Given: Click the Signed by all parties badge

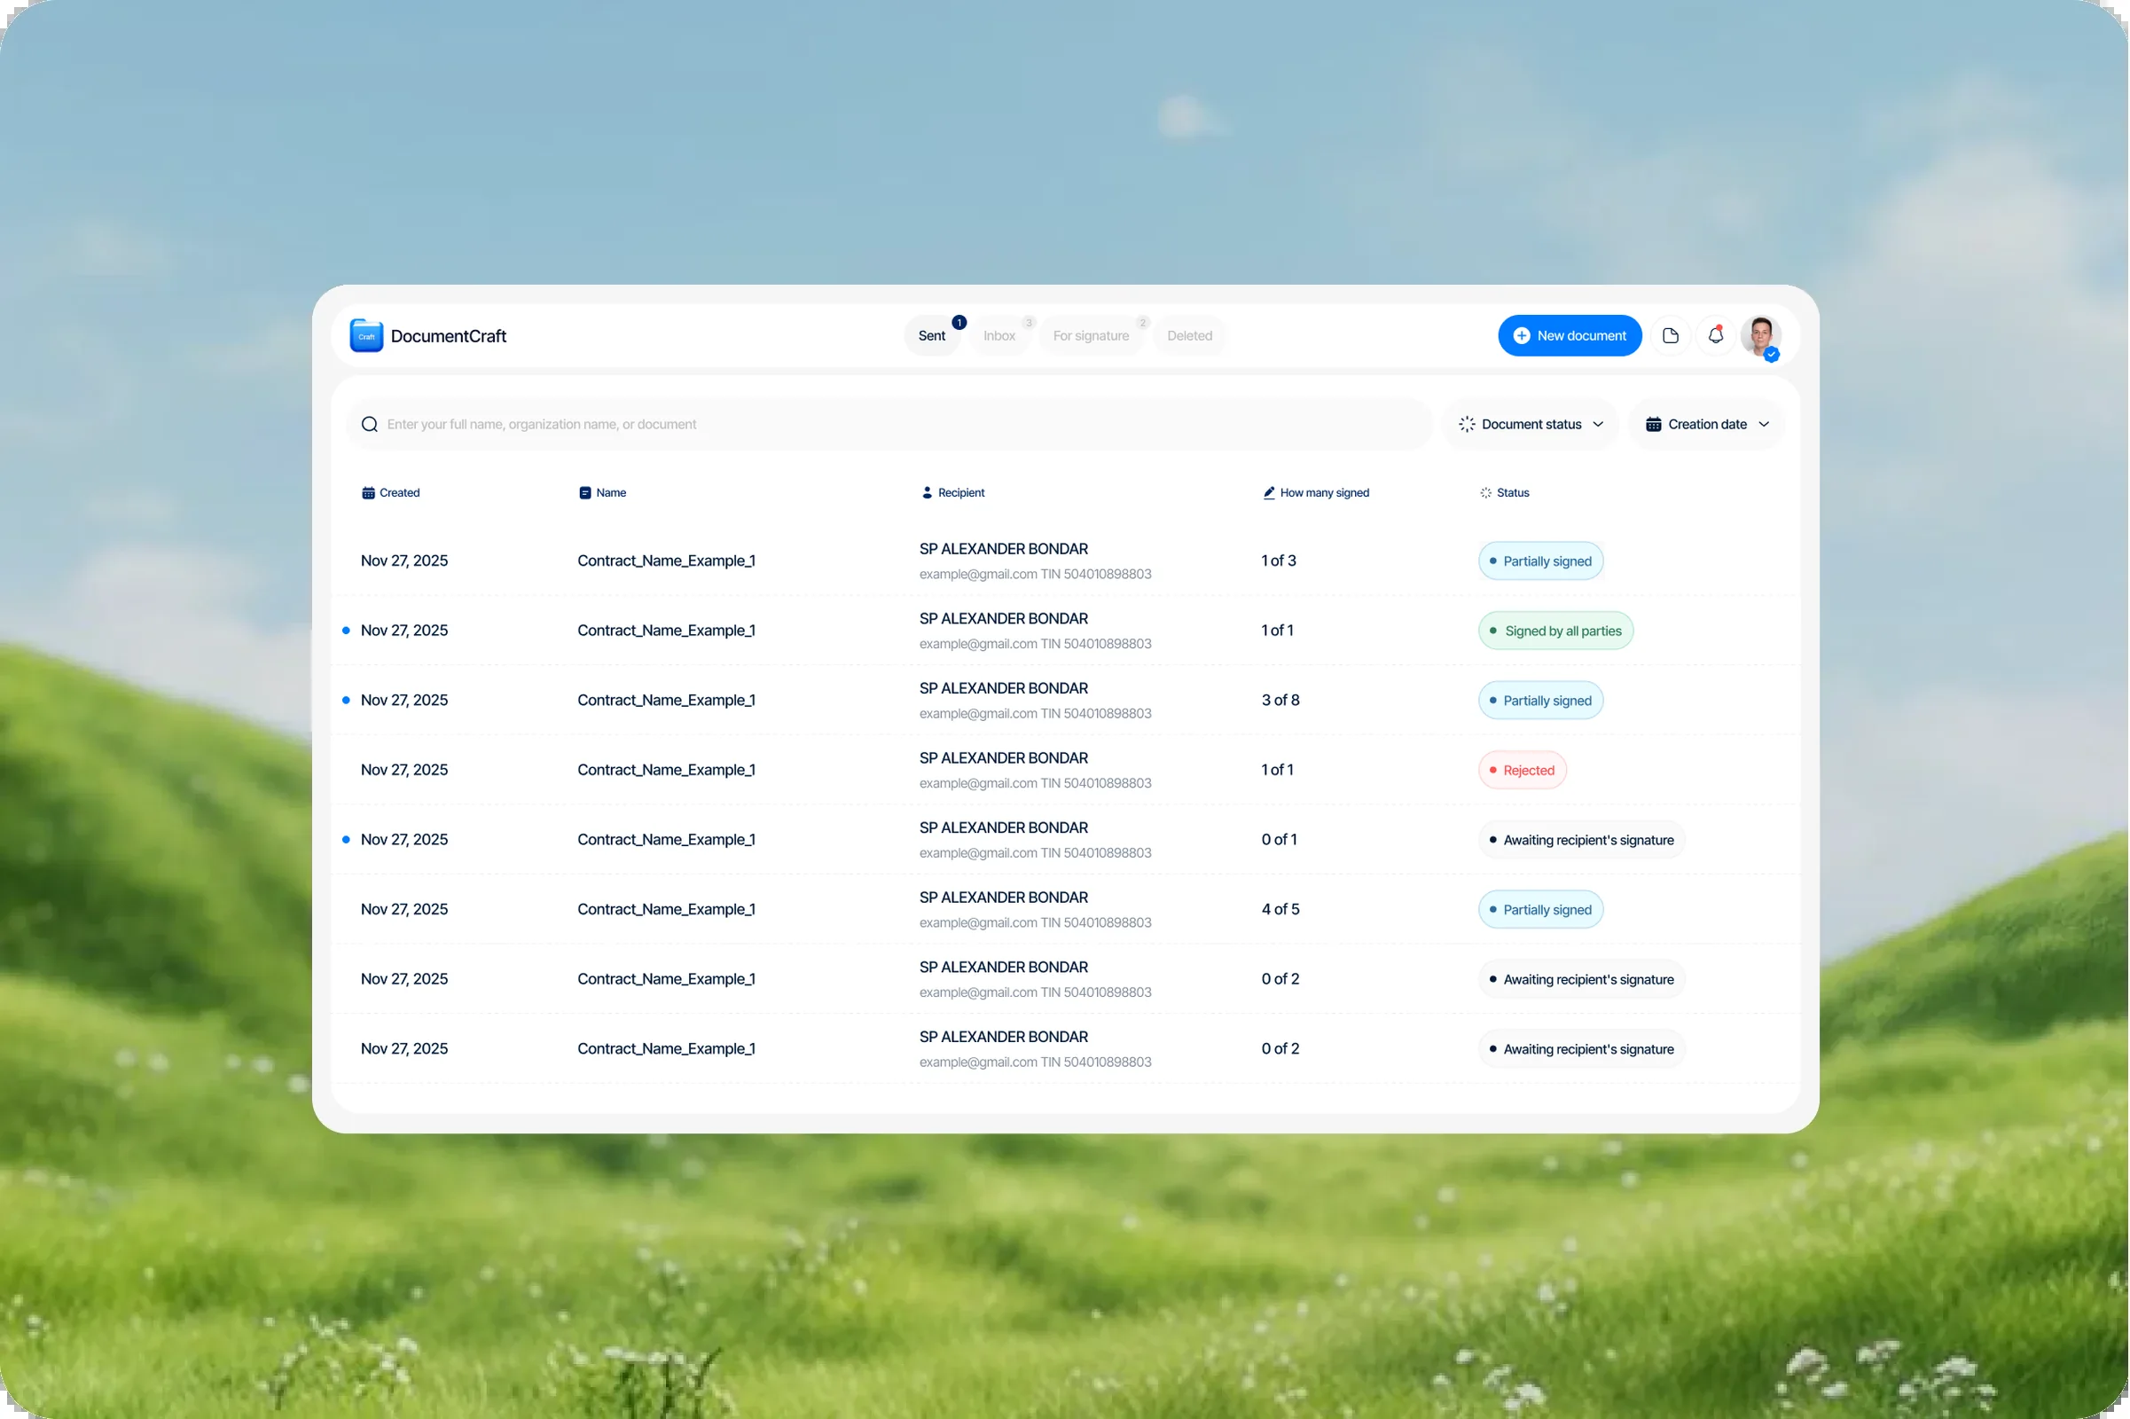Looking at the screenshot, I should [1556, 631].
